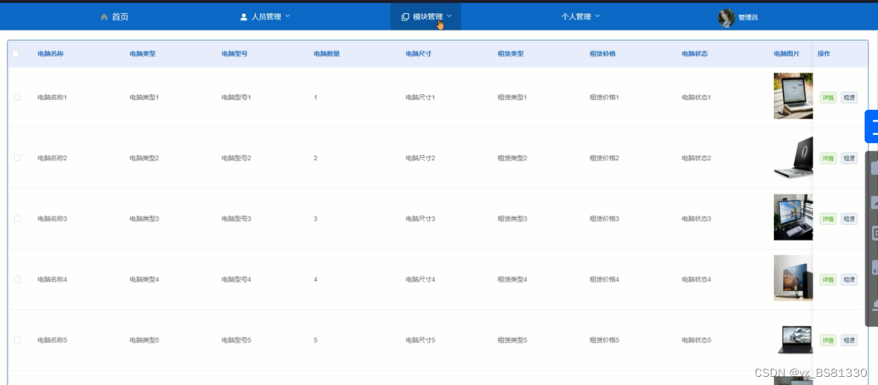Open 详情 for 电脑名称2

tap(827, 158)
